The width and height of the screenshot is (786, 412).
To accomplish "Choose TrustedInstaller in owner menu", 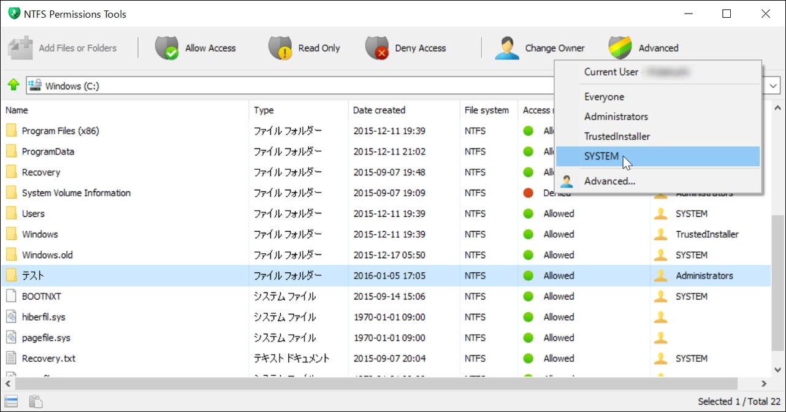I will tap(658, 137).
